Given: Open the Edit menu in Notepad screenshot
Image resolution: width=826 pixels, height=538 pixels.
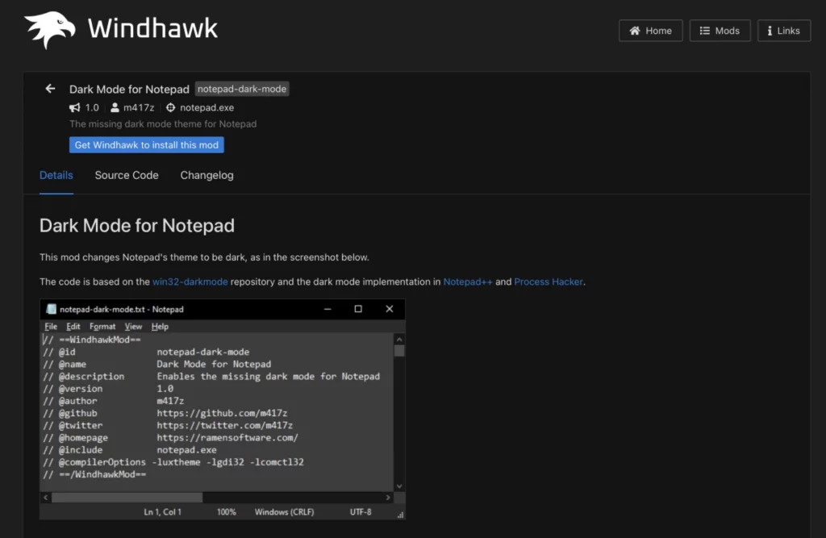Looking at the screenshot, I should [73, 327].
